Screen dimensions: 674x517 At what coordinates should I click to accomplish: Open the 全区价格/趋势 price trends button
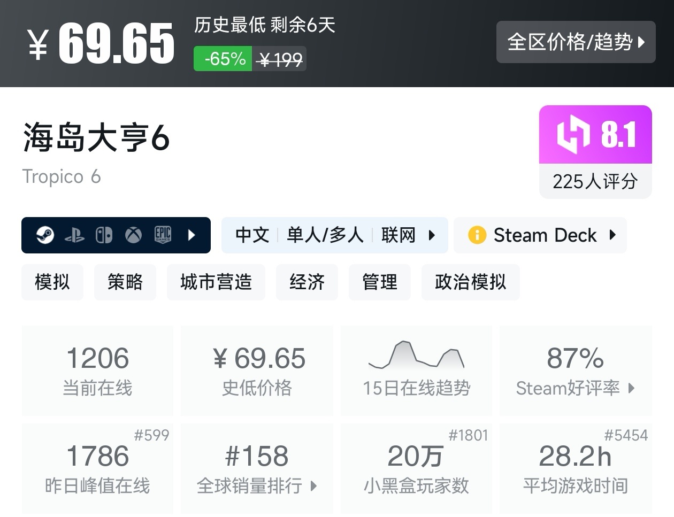[576, 42]
